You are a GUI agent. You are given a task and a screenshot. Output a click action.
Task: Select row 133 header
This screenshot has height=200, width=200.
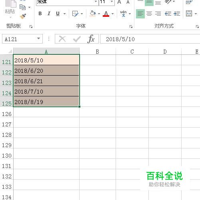point(6,185)
